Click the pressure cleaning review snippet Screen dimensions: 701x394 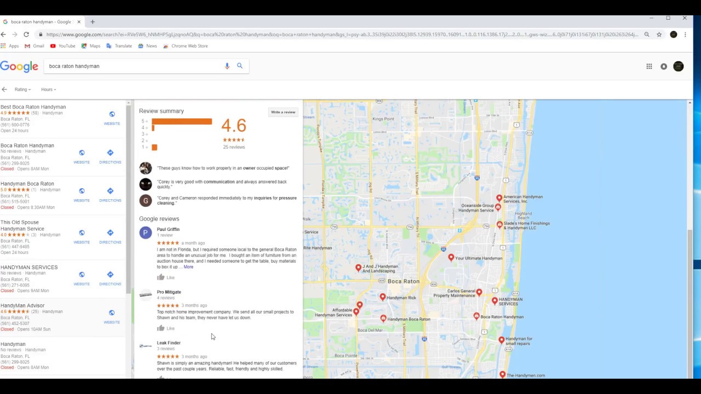tap(227, 200)
